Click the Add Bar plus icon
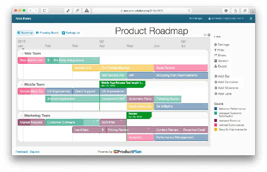This screenshot has width=267, height=172. click(x=216, y=76)
